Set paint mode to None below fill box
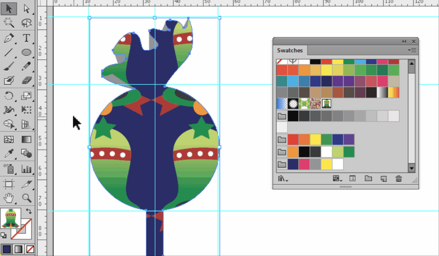The height and width of the screenshot is (256, 439). 30,249
